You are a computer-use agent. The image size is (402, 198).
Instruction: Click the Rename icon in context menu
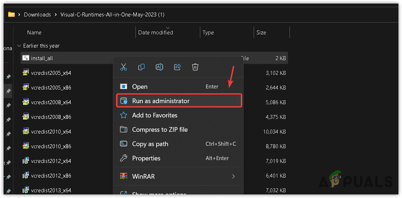(x=159, y=67)
